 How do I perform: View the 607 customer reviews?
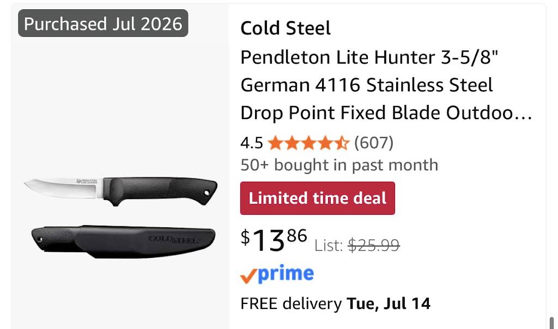pos(374,143)
